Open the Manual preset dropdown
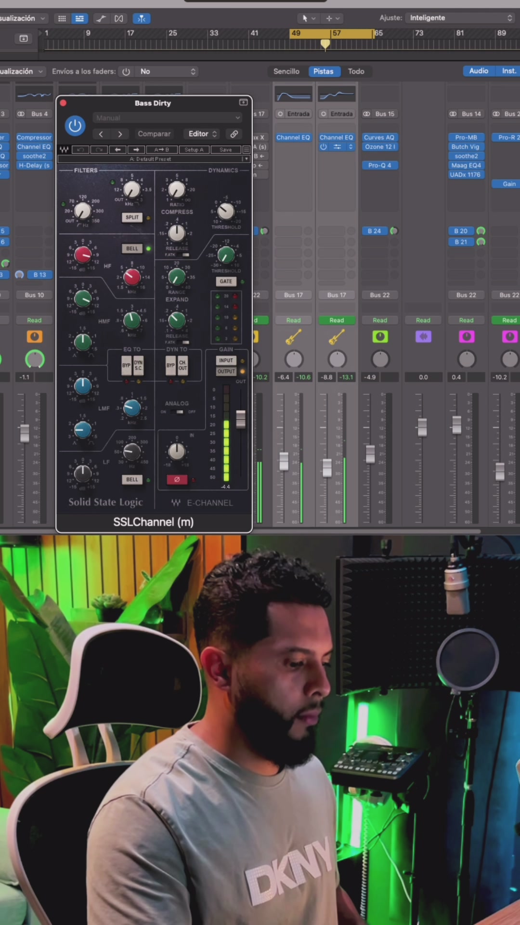The width and height of the screenshot is (520, 925). tap(167, 118)
